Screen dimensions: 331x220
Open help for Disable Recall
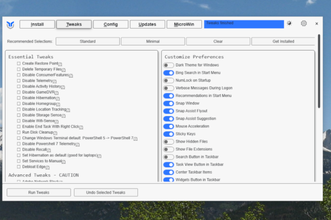point(49,150)
